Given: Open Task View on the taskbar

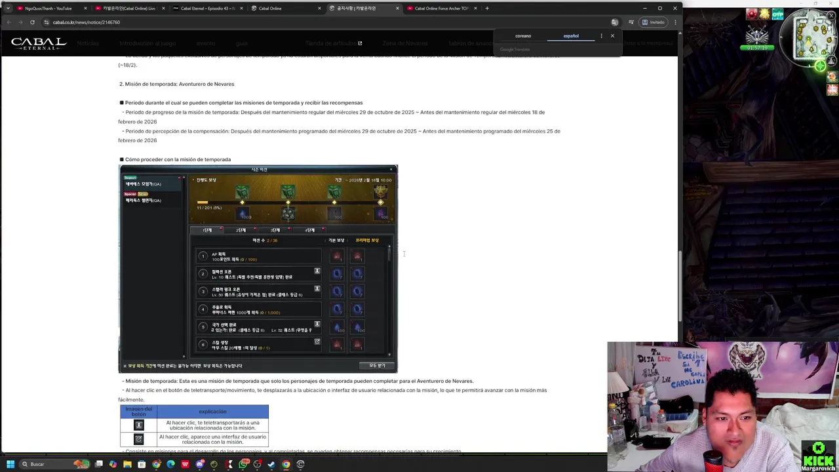Looking at the screenshot, I should coord(99,464).
